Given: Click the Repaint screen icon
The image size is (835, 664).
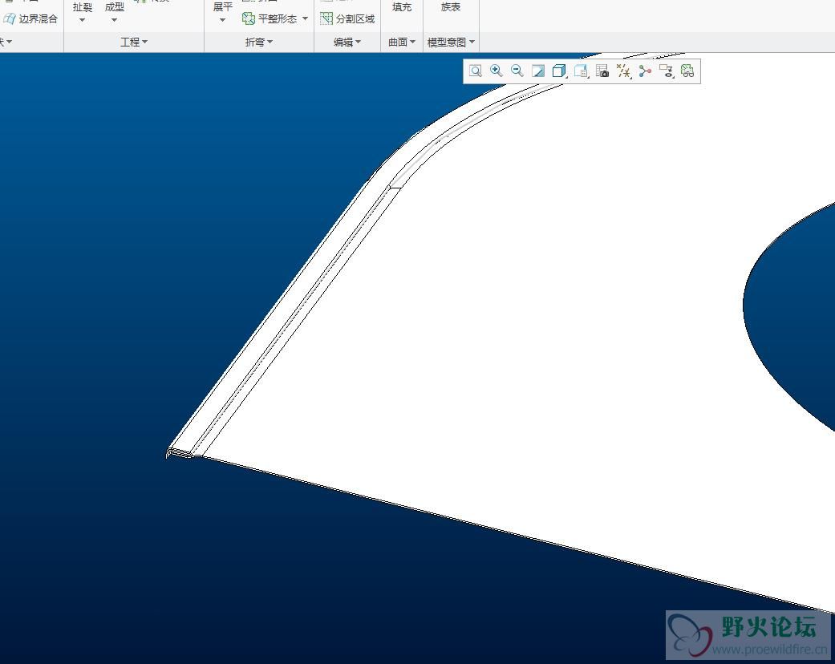Looking at the screenshot, I should pyautogui.click(x=538, y=71).
